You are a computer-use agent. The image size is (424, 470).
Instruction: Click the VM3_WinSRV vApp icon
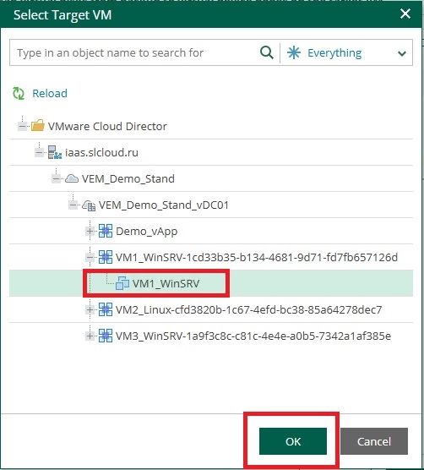106,336
